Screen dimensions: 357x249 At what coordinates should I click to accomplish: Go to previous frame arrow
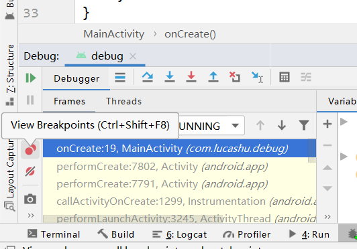pos(260,125)
